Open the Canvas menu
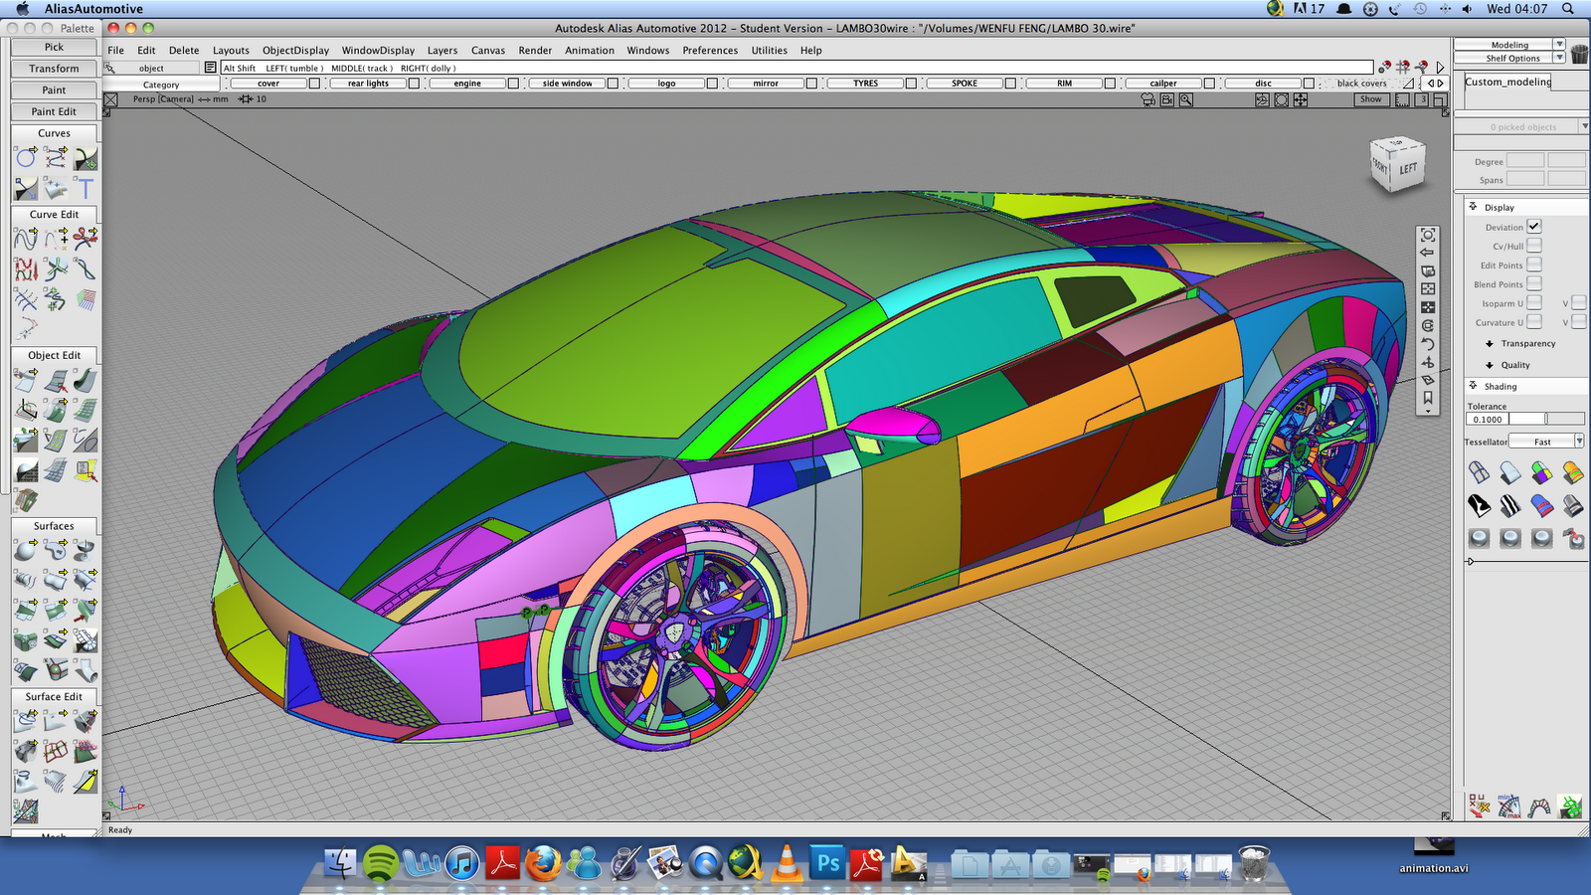This screenshot has width=1591, height=895. 487,50
